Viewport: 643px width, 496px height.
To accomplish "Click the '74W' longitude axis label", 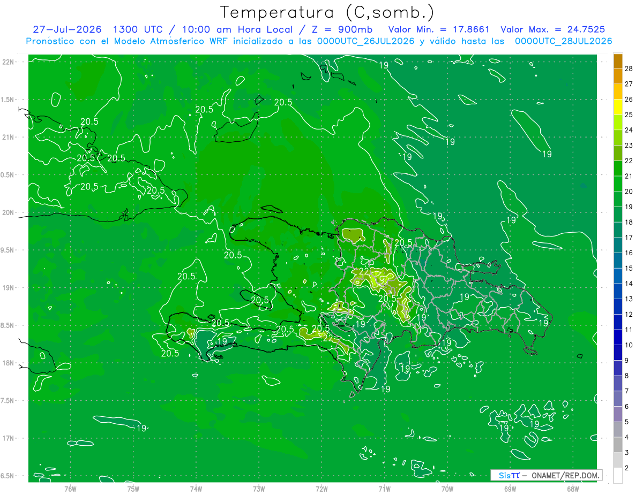I will (196, 489).
